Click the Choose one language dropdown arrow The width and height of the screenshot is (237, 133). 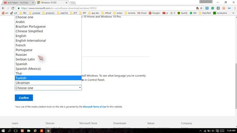pyautogui.click(x=80, y=88)
